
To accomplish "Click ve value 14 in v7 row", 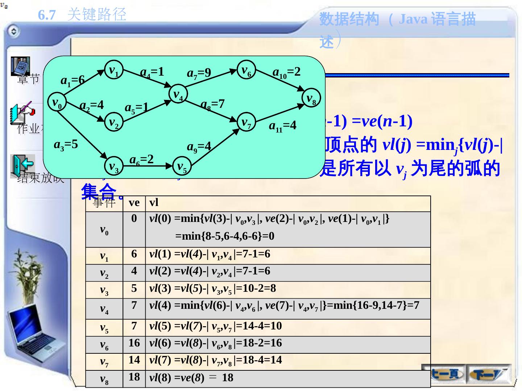I will pos(134,360).
